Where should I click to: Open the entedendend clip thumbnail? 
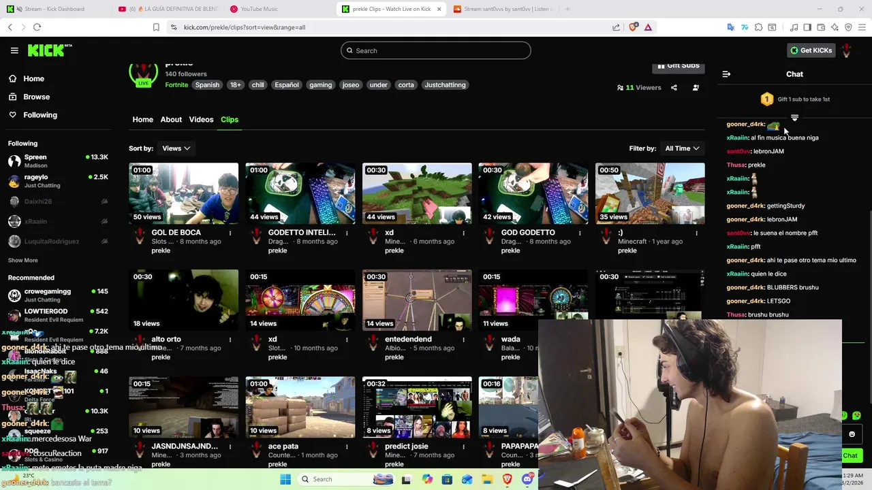click(416, 300)
